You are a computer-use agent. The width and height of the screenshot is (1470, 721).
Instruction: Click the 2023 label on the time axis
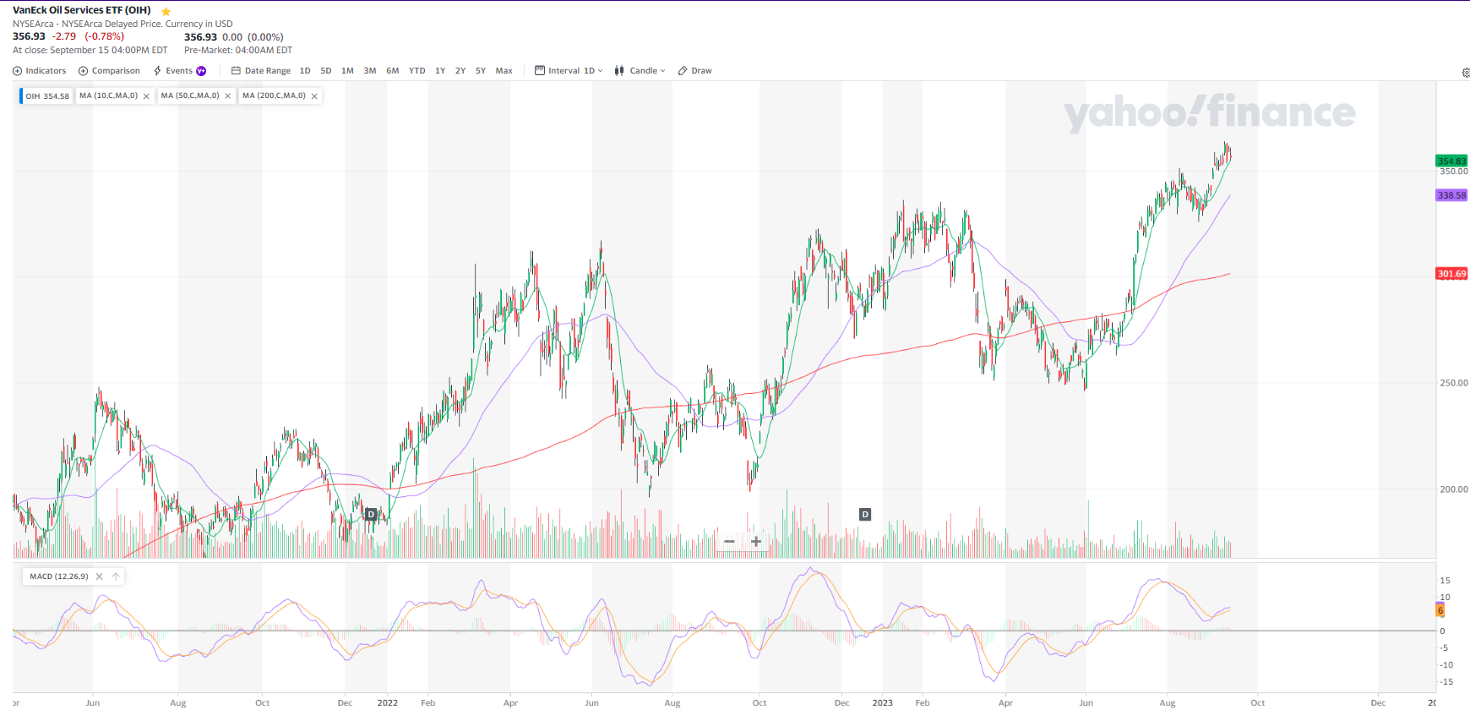883,703
